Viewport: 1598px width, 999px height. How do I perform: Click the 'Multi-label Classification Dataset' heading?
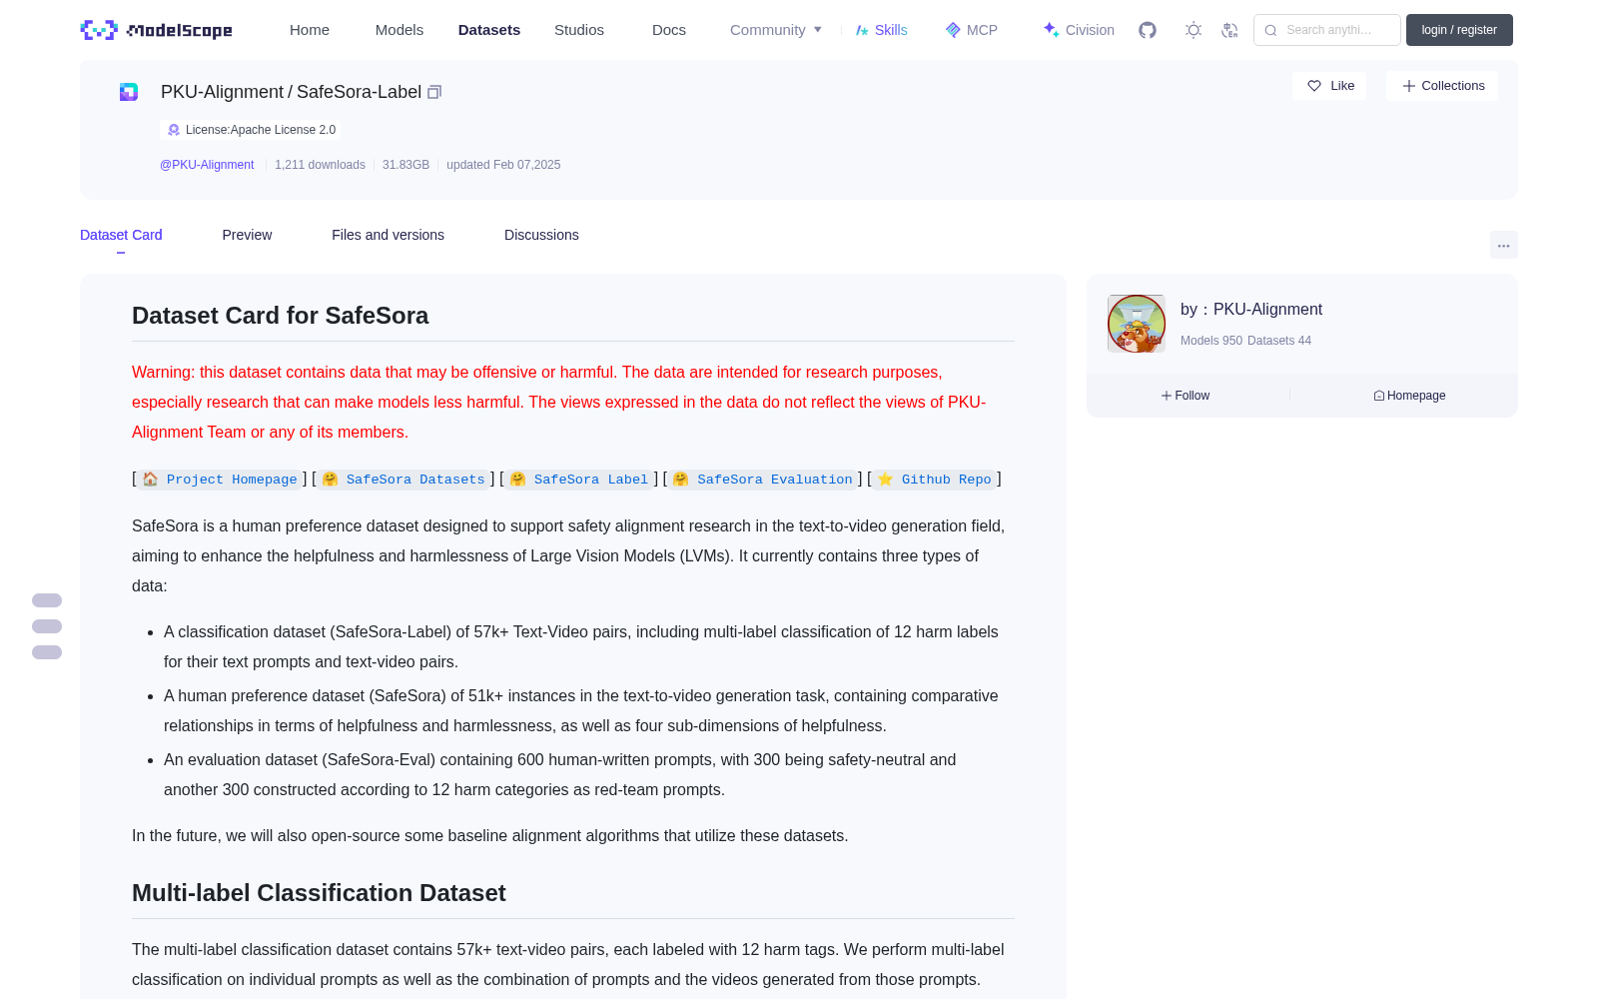point(319,893)
